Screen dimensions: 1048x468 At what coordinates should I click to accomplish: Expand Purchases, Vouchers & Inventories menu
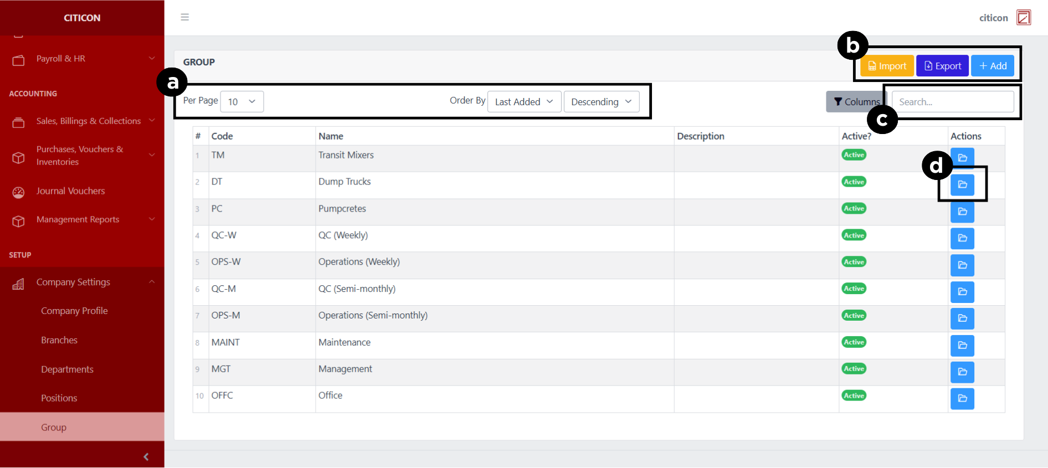152,155
